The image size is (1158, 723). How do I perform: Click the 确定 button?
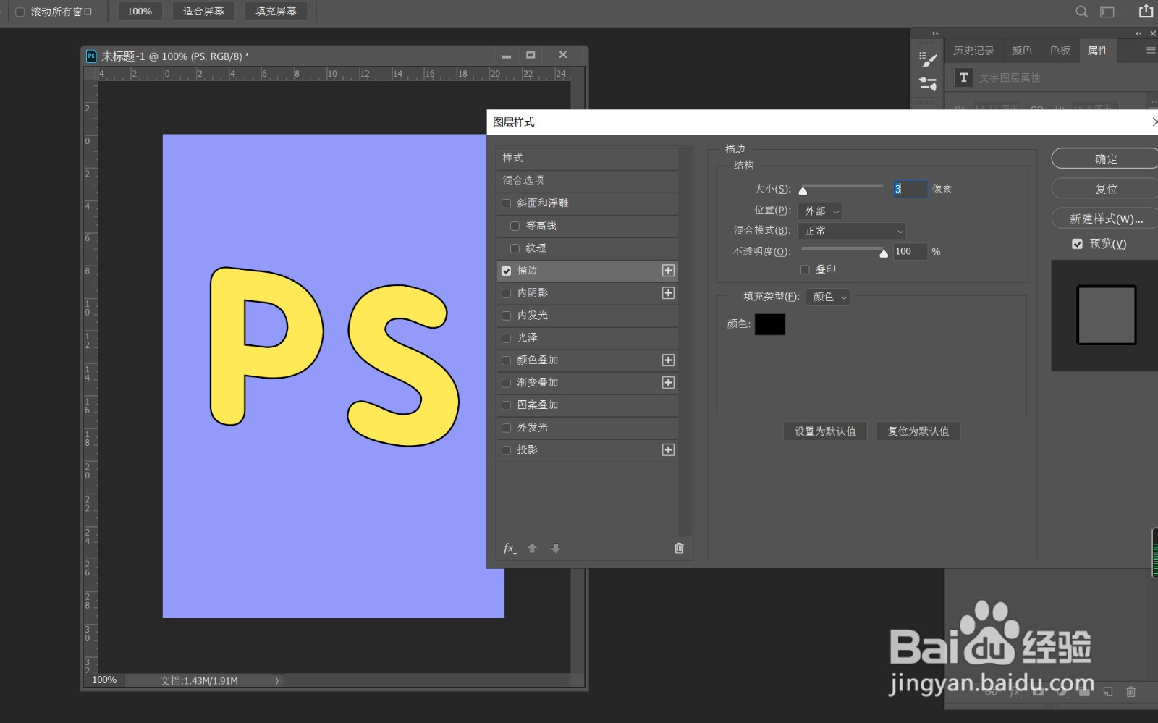tap(1106, 159)
